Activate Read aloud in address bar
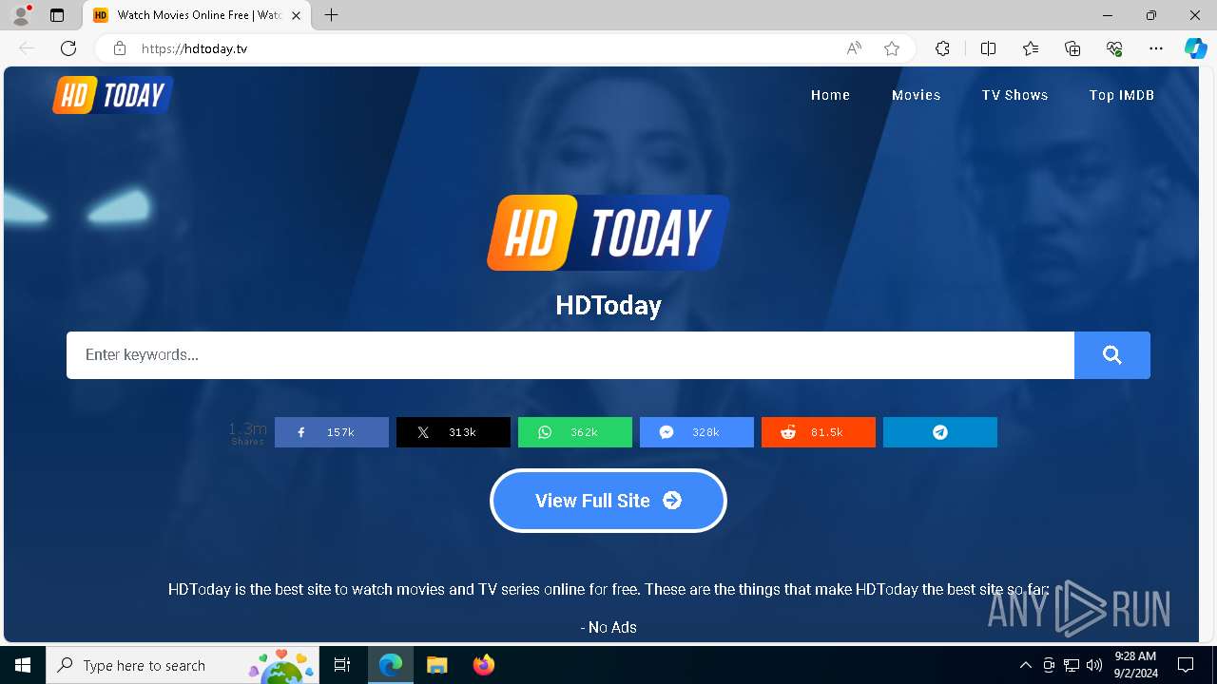Screen dimensions: 1217x684 (854, 48)
